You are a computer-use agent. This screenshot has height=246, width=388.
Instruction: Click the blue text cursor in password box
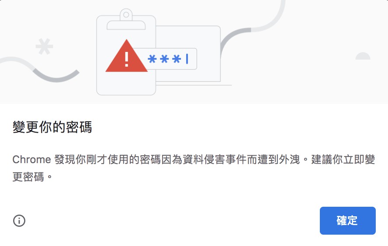click(x=187, y=59)
